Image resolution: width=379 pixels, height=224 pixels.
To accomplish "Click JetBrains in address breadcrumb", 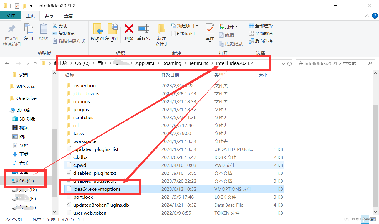I will click(x=198, y=63).
